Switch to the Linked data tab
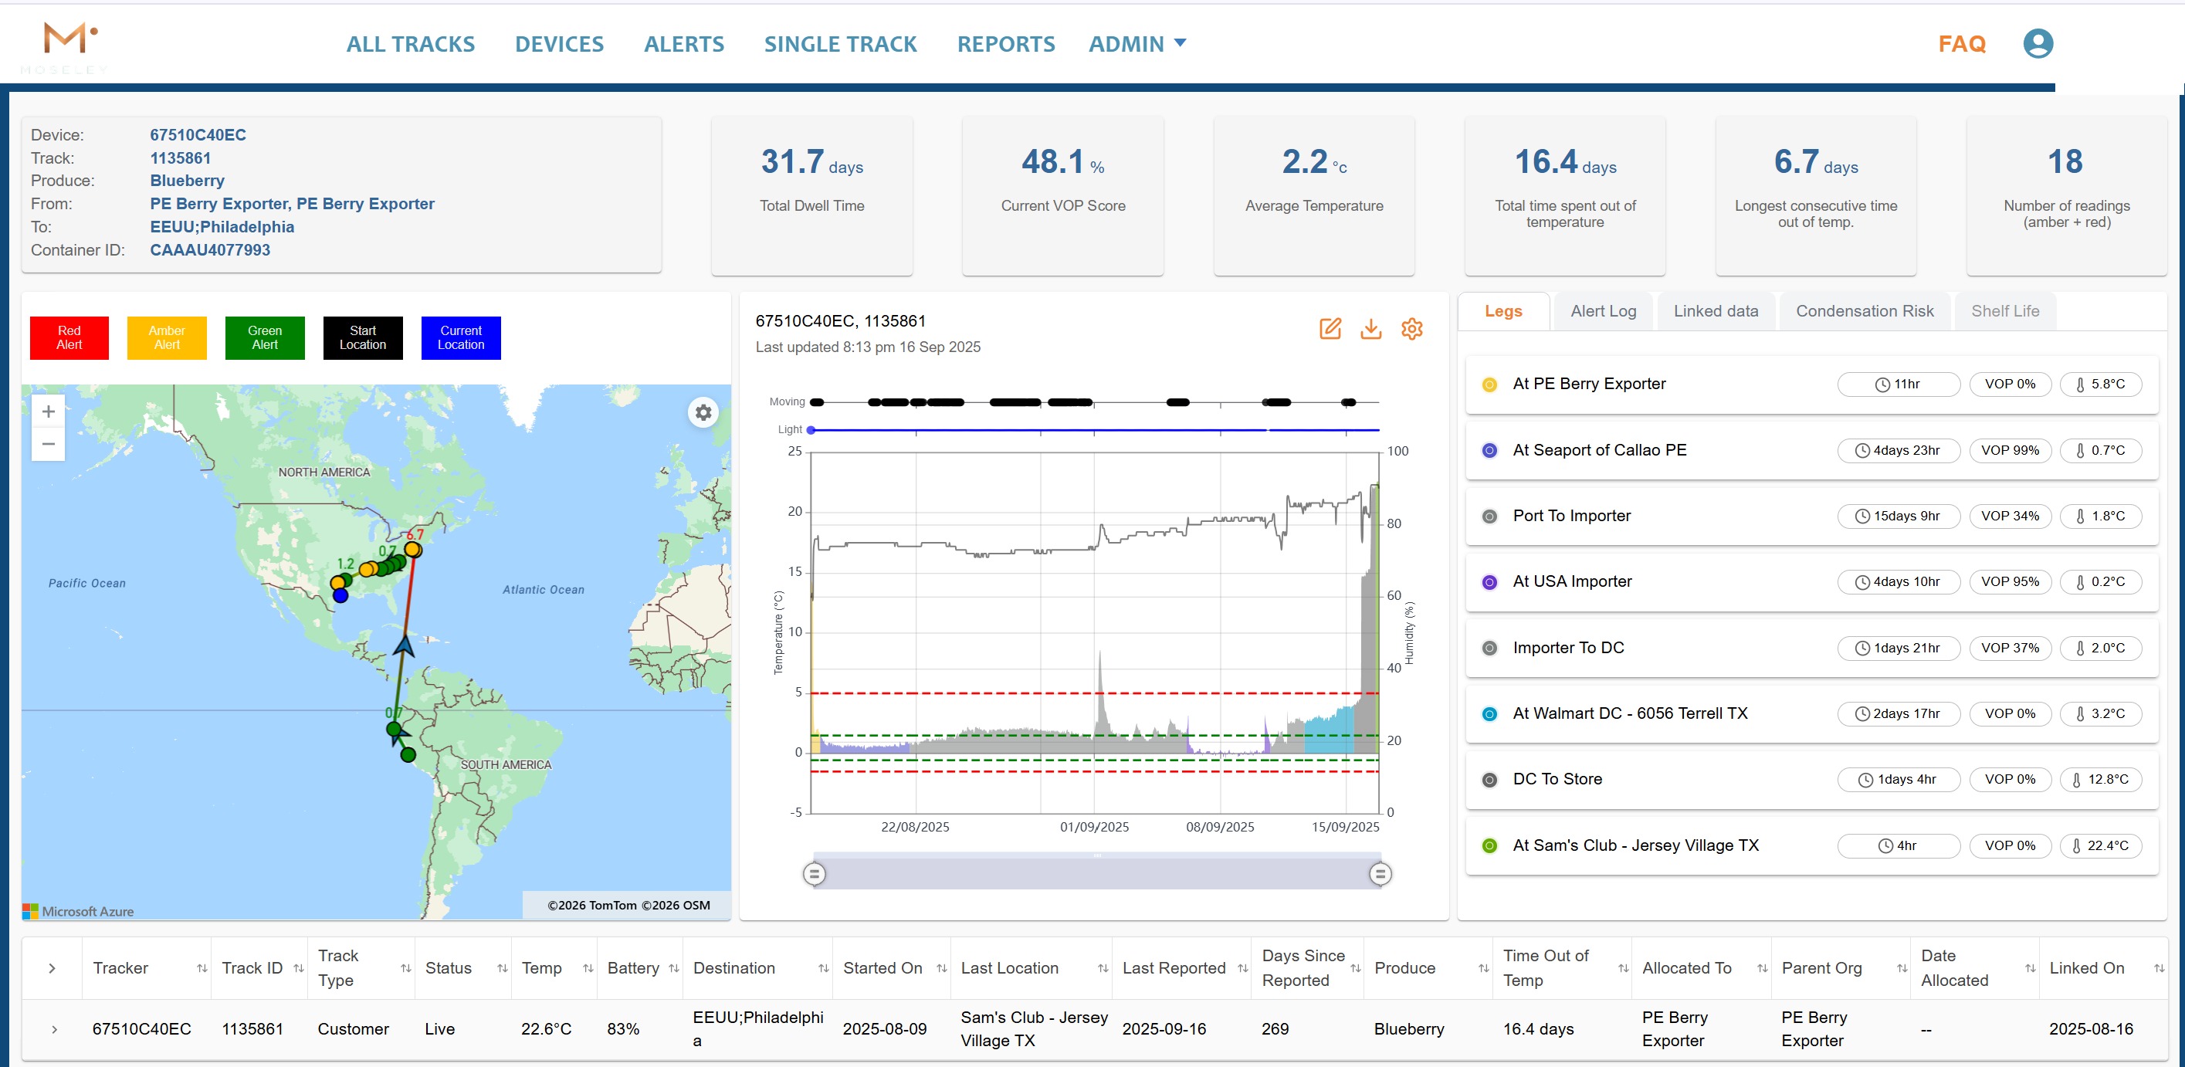Screen dimensions: 2185x1067 pyautogui.click(x=1716, y=311)
